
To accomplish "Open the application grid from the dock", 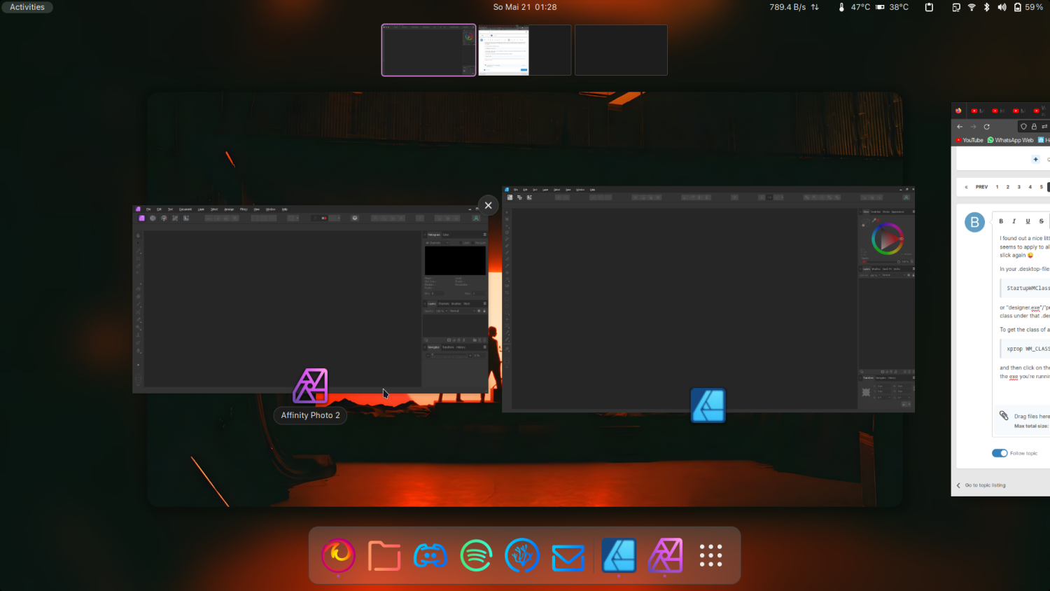I will tap(710, 555).
